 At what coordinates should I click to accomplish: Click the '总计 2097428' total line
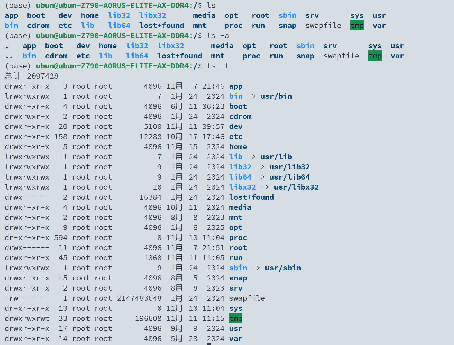(31, 76)
